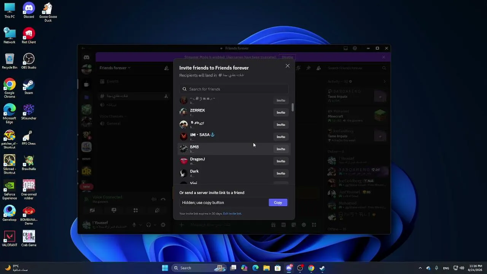Image resolution: width=487 pixels, height=274 pixels.
Task: Share your screen from voice controls
Action: [114, 210]
